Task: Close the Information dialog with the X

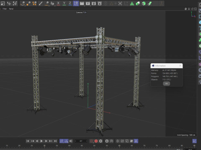Action: pos(180,65)
